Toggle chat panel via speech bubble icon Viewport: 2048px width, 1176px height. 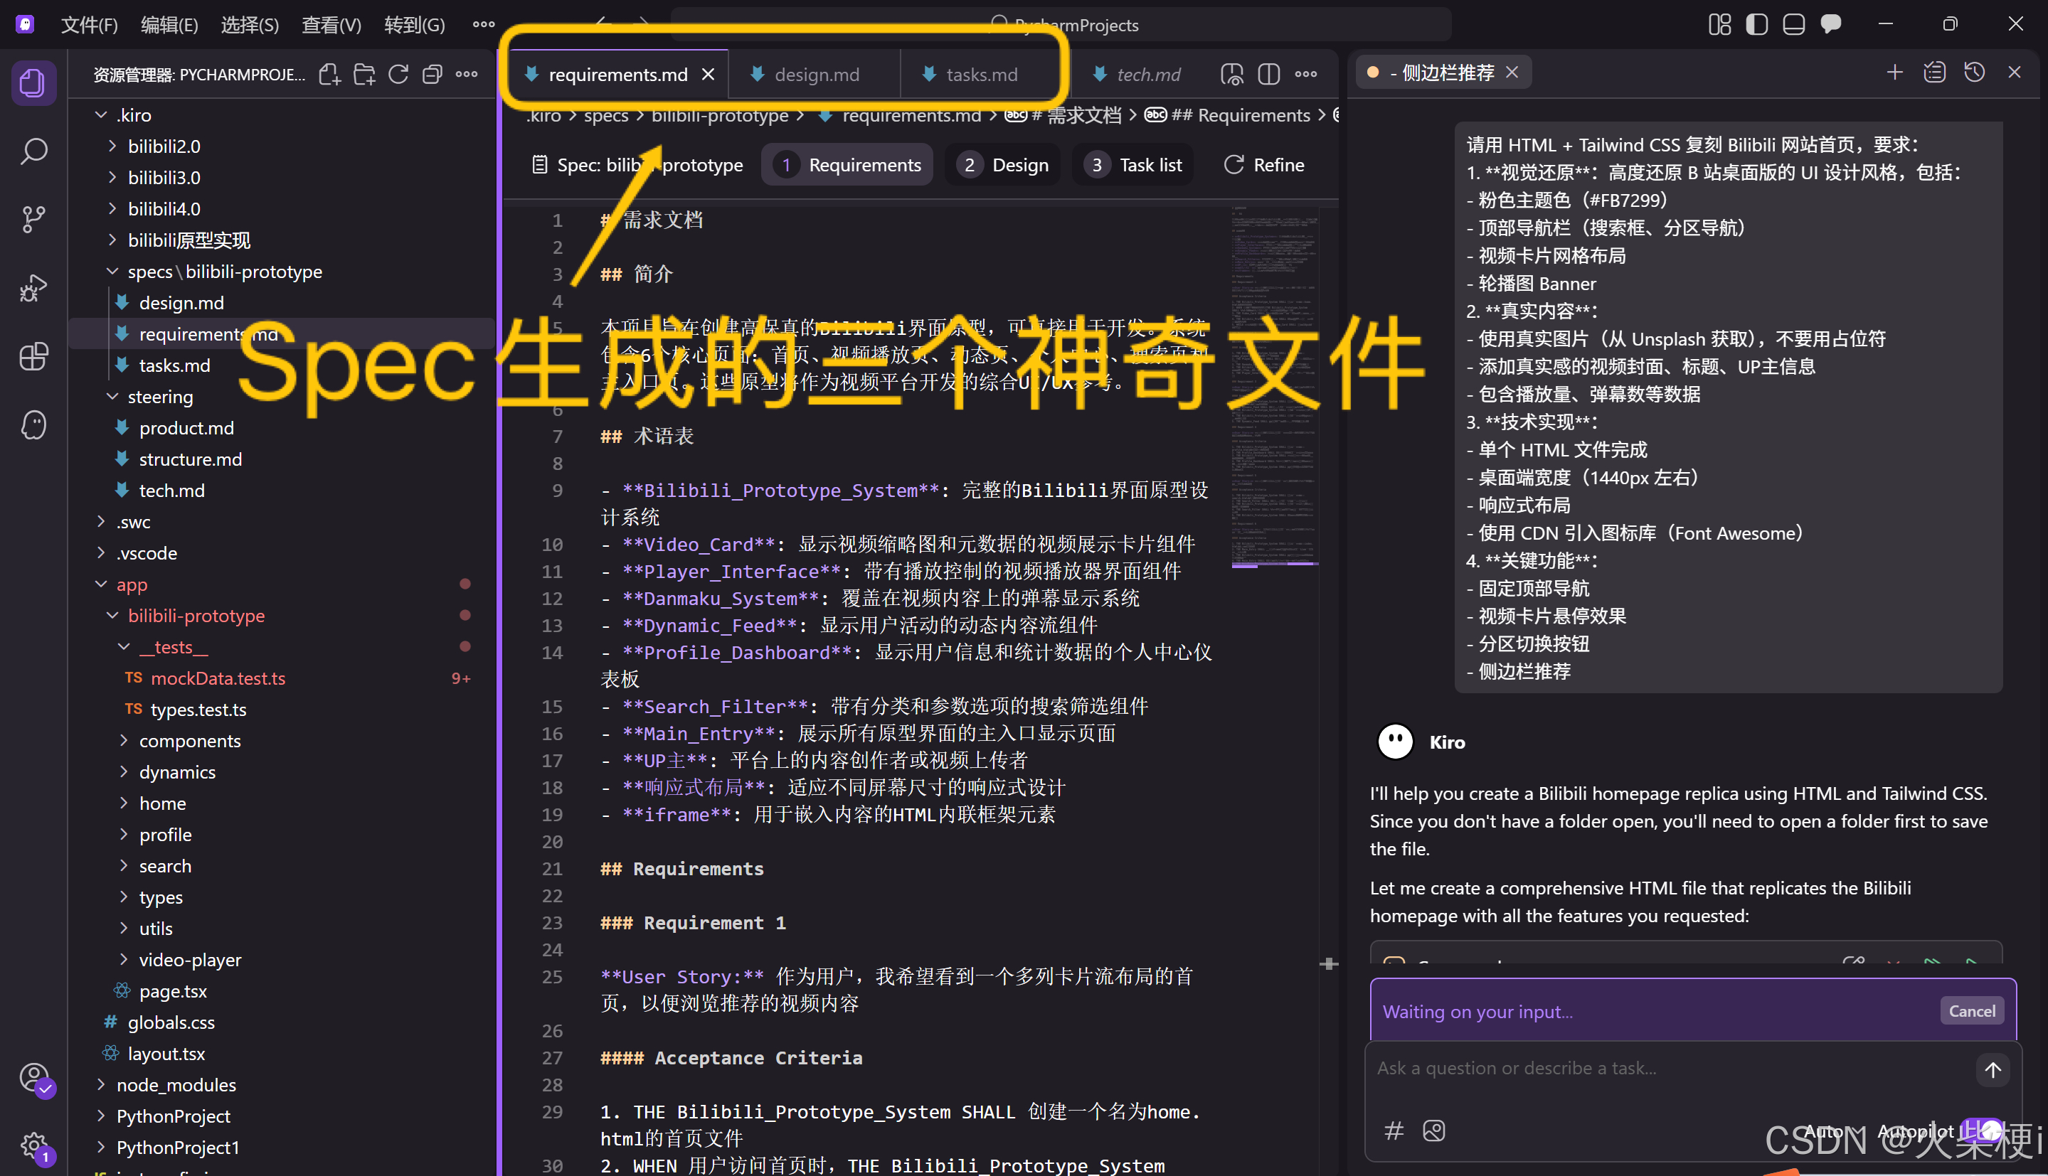click(x=1830, y=24)
